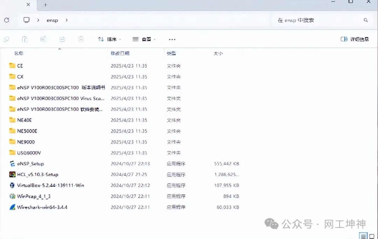378x239 pixels.
Task: Expand the chevron after ensp in breadcrumb
Action: tap(66, 20)
